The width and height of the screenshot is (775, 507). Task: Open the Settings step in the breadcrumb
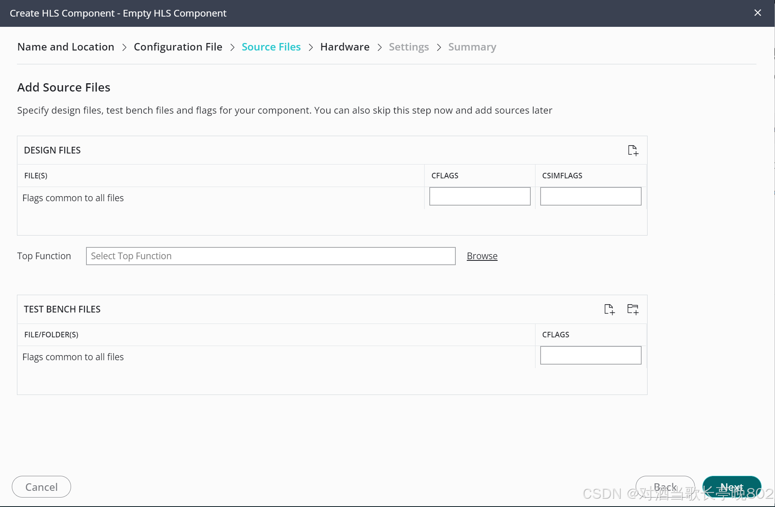pos(409,47)
